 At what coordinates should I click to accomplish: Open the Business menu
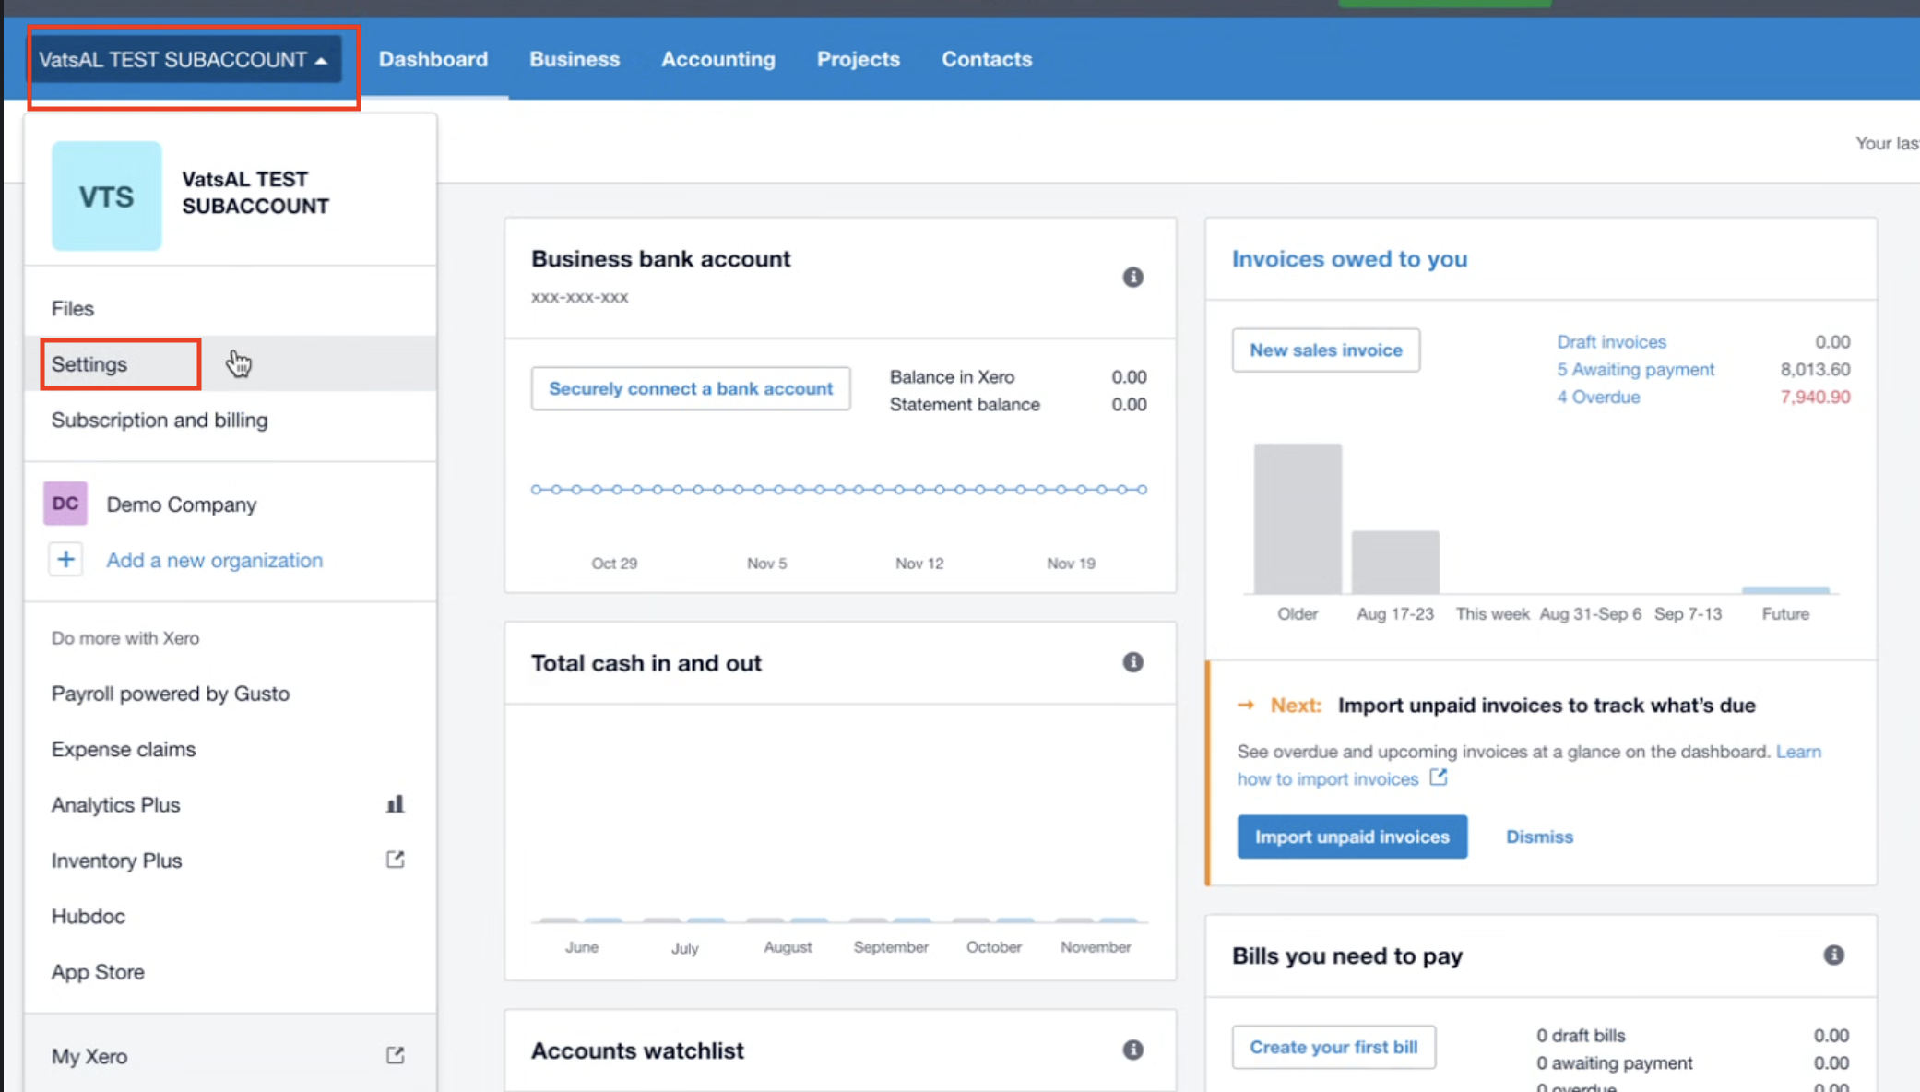tap(574, 60)
